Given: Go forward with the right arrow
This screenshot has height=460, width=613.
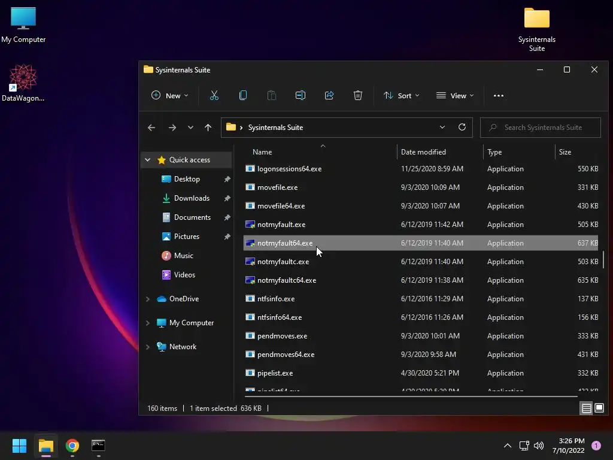Looking at the screenshot, I should (172, 128).
